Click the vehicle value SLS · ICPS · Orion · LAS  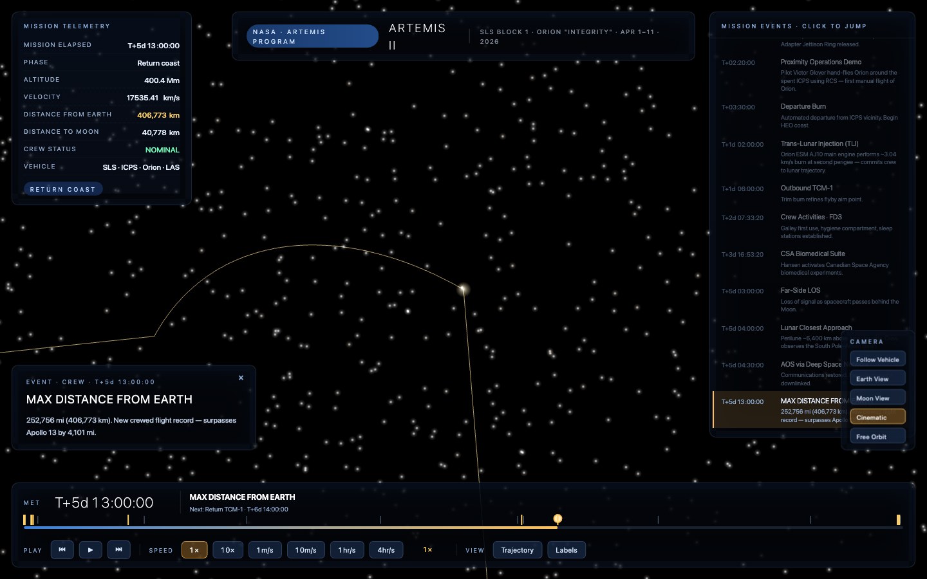tap(141, 167)
